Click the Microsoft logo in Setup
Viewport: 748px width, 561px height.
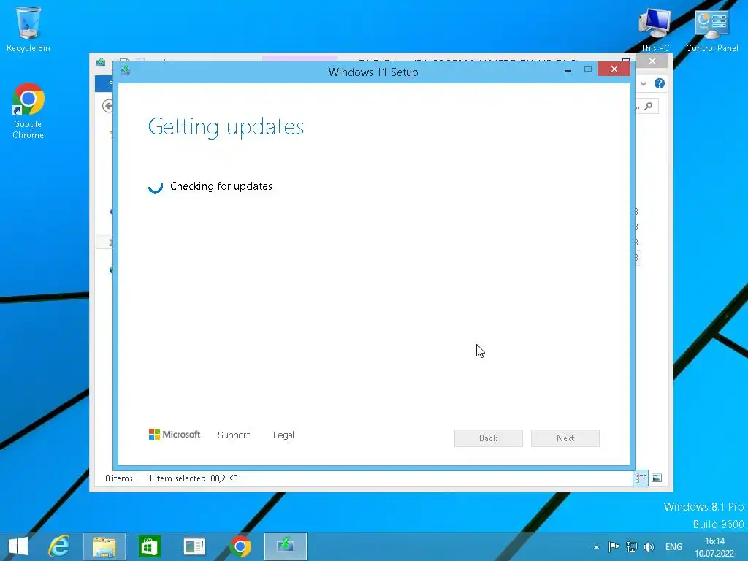coord(174,434)
